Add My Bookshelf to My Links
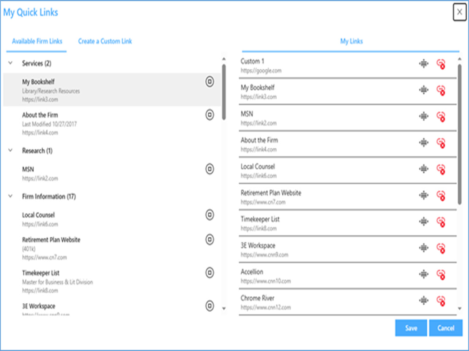 pyautogui.click(x=209, y=82)
